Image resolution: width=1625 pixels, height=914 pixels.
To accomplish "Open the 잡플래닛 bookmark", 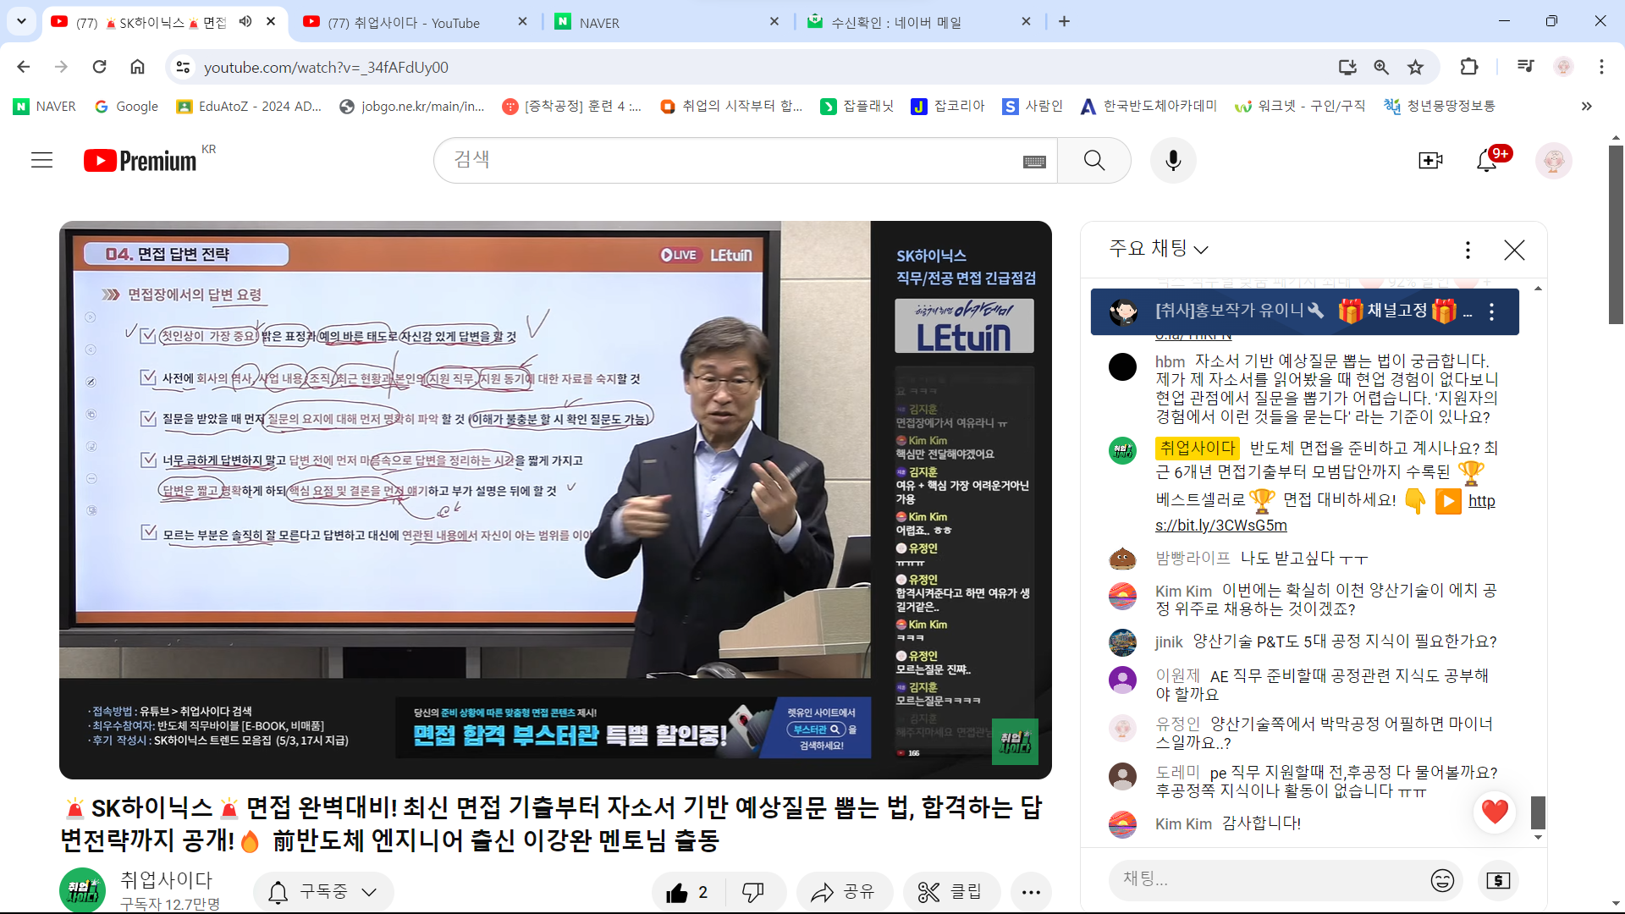I will pos(857,106).
